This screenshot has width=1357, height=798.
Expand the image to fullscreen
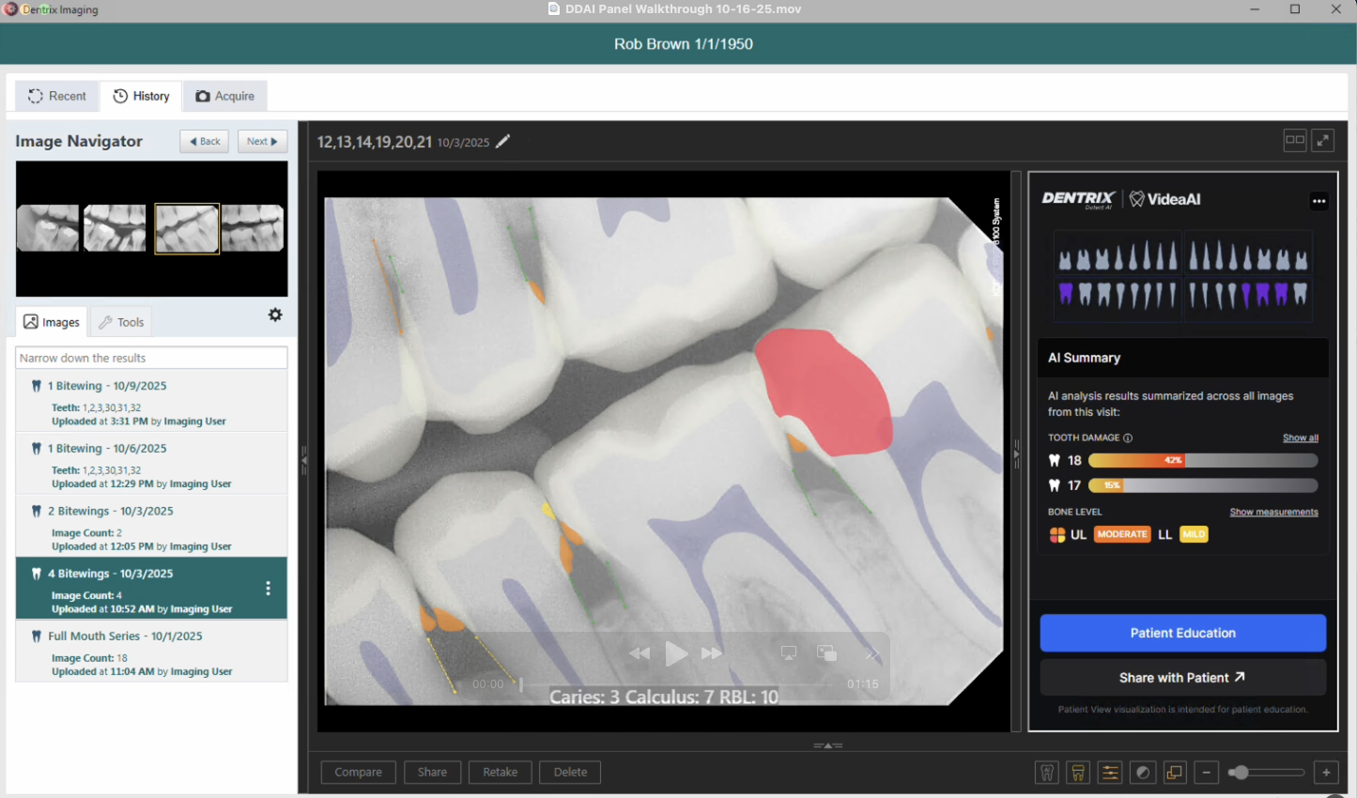[x=1323, y=140]
